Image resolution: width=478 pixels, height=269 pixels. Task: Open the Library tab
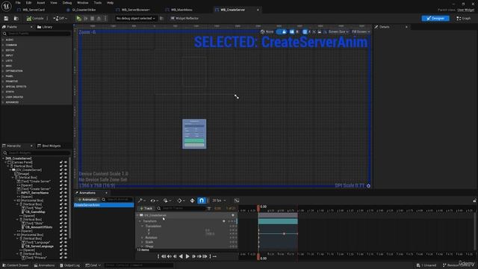45,27
